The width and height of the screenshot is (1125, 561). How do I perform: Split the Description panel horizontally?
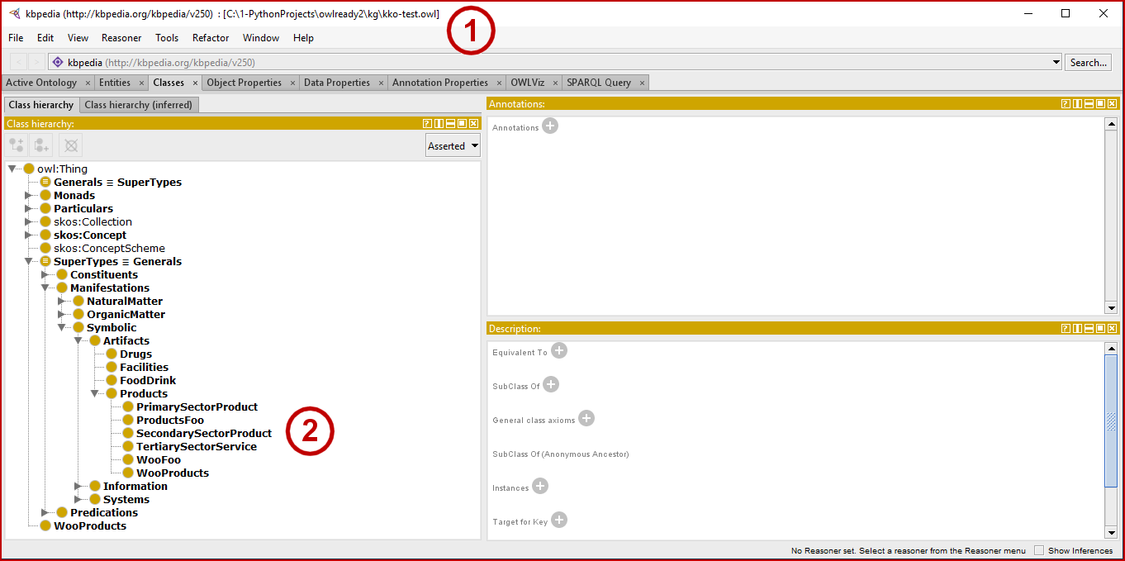coord(1089,329)
